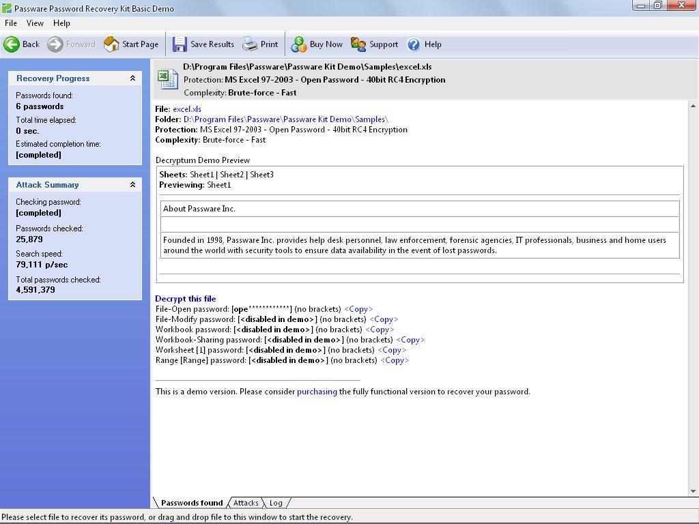Copy the Range [Range] password

[x=395, y=360]
